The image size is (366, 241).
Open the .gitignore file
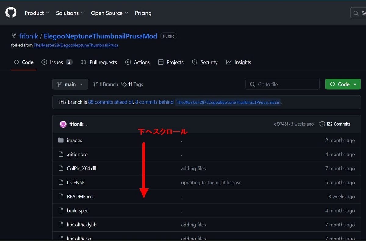click(77, 155)
